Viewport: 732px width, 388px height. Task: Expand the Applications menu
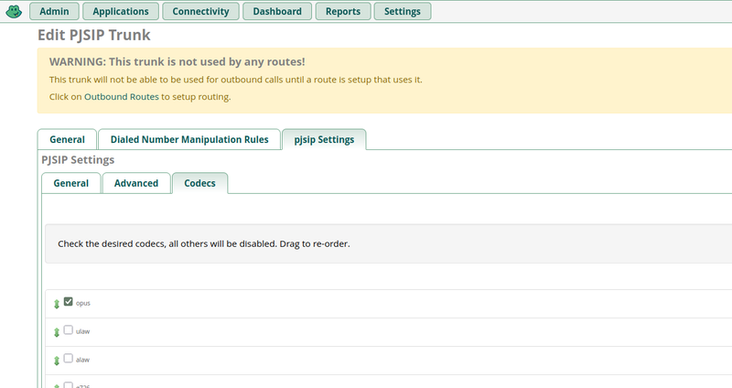(120, 12)
